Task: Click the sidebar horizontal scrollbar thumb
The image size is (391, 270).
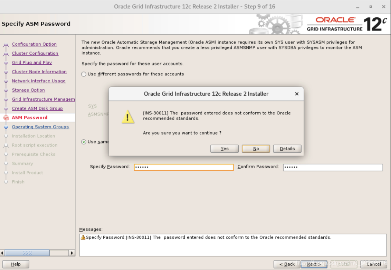Action: tap(27, 253)
